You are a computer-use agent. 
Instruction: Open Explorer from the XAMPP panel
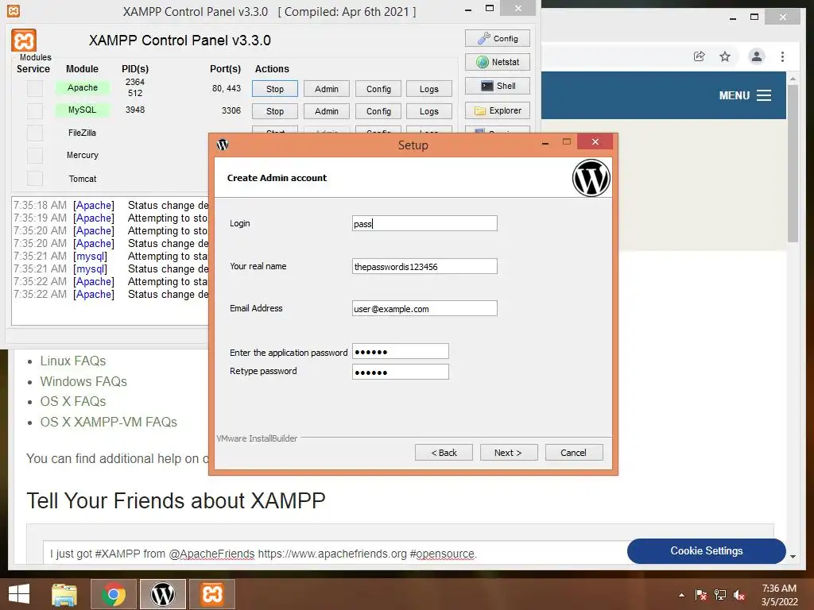click(498, 110)
